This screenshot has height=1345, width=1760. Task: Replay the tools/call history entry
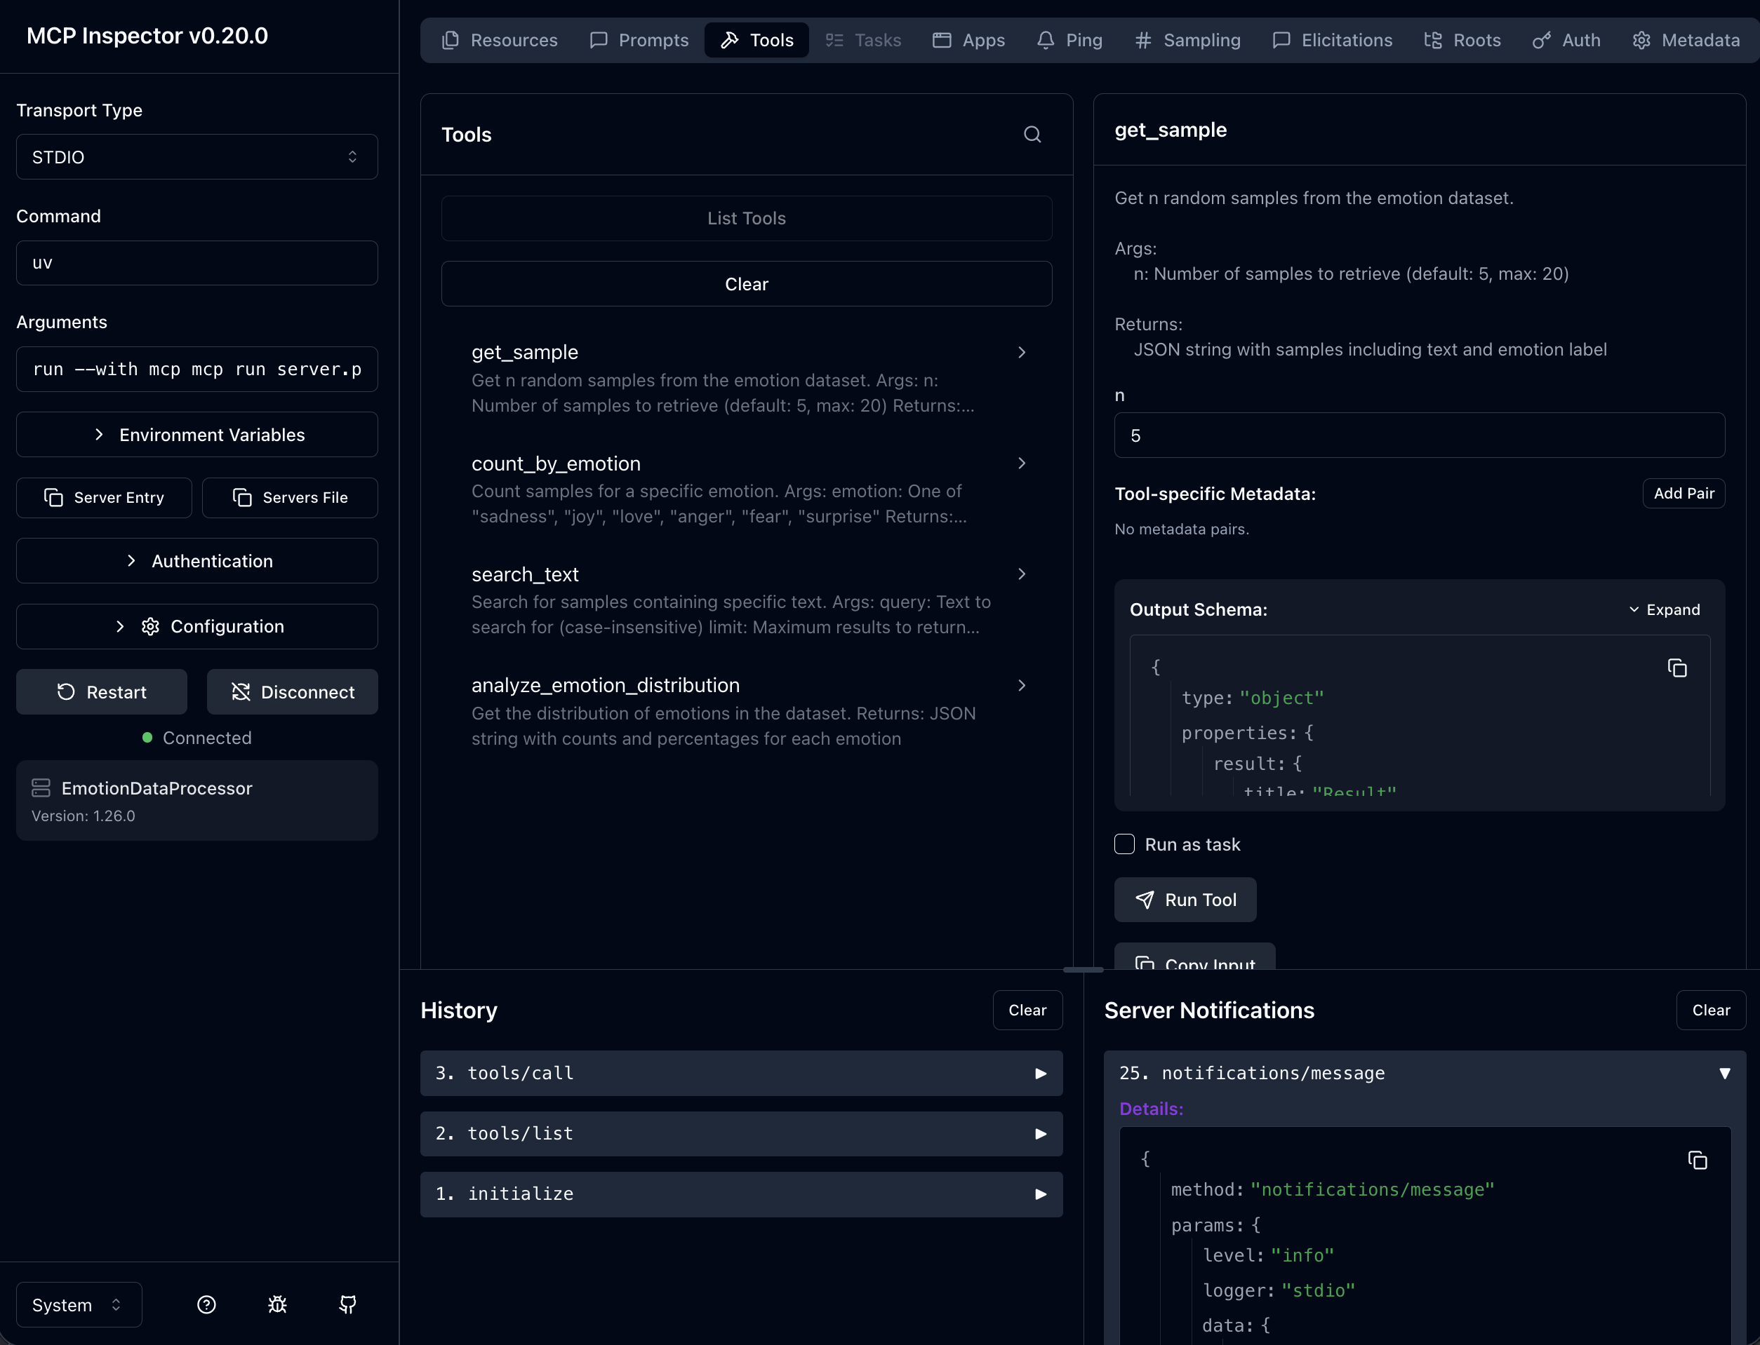[x=1040, y=1073]
